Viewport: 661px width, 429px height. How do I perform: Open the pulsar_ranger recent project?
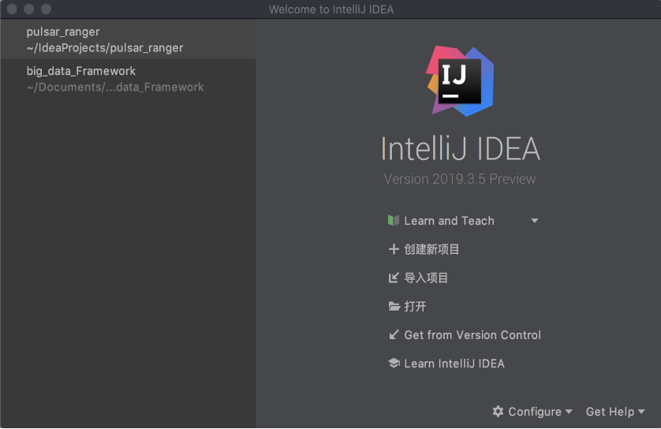104,39
